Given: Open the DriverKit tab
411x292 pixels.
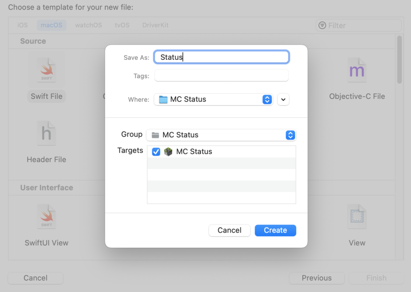Looking at the screenshot, I should (x=155, y=25).
